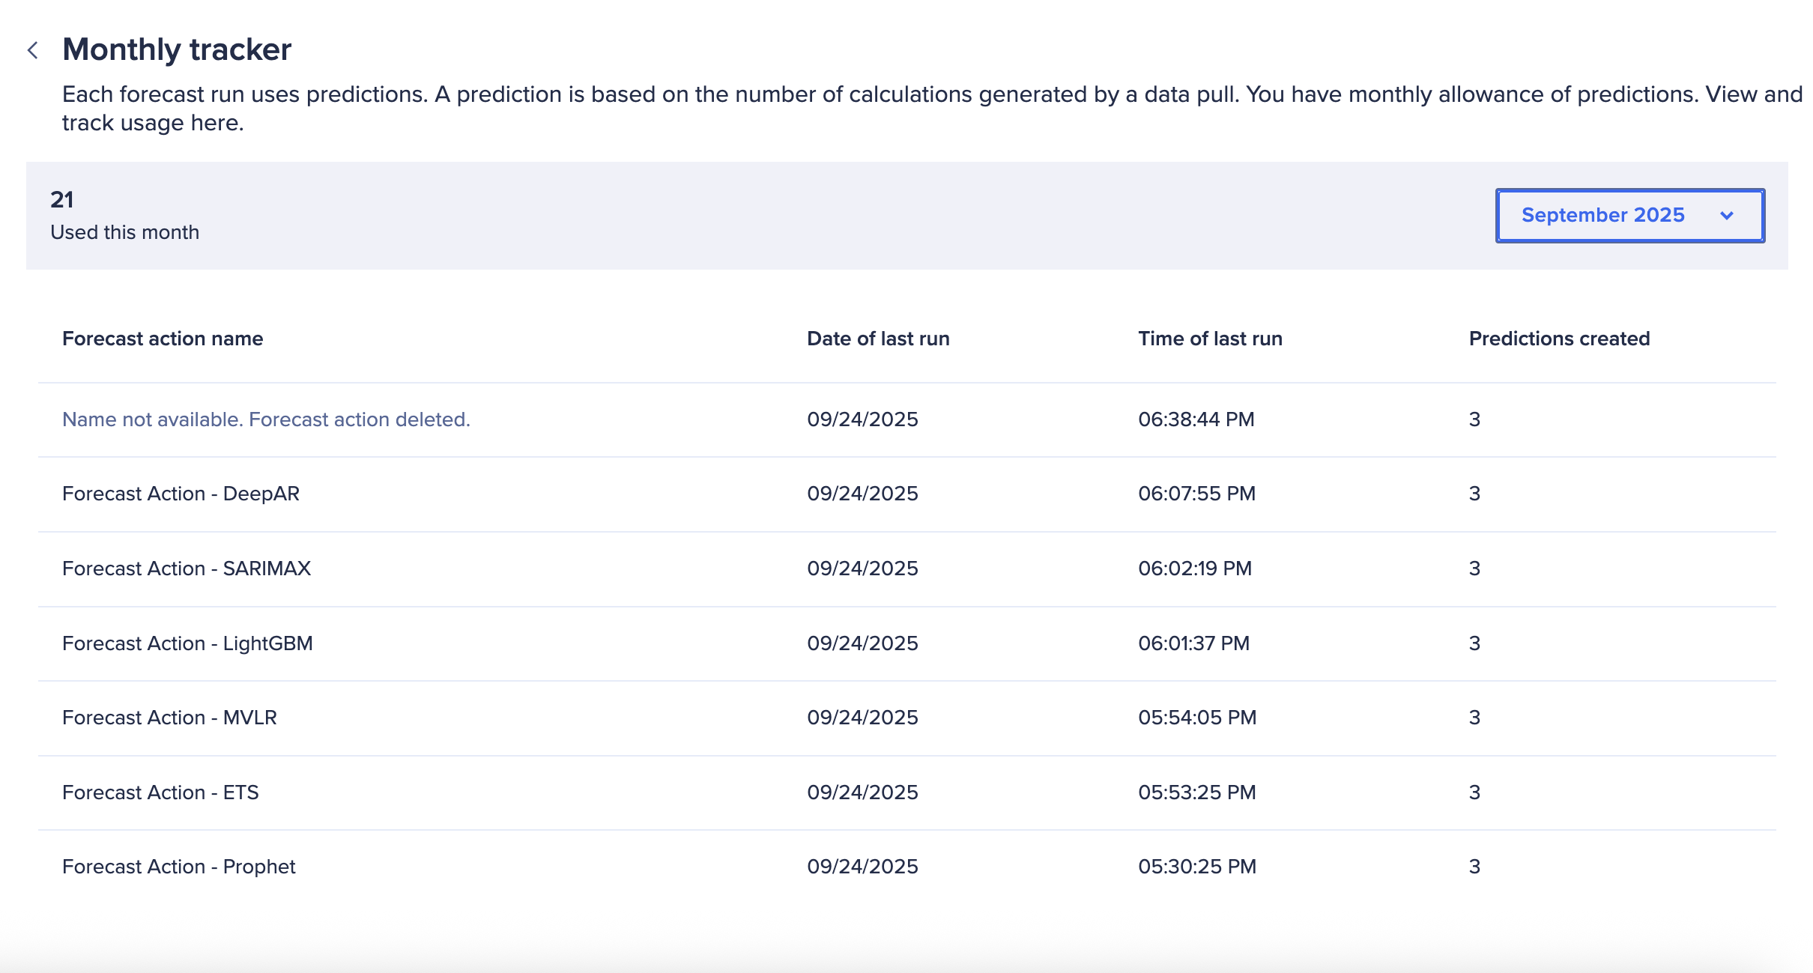
Task: Select the Forecast Action - Prophet row
Action: [179, 867]
